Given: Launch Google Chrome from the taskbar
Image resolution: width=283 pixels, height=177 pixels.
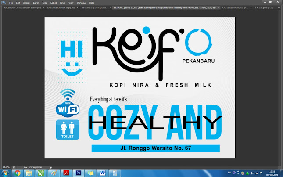Looking at the screenshot, I should click(17, 173).
